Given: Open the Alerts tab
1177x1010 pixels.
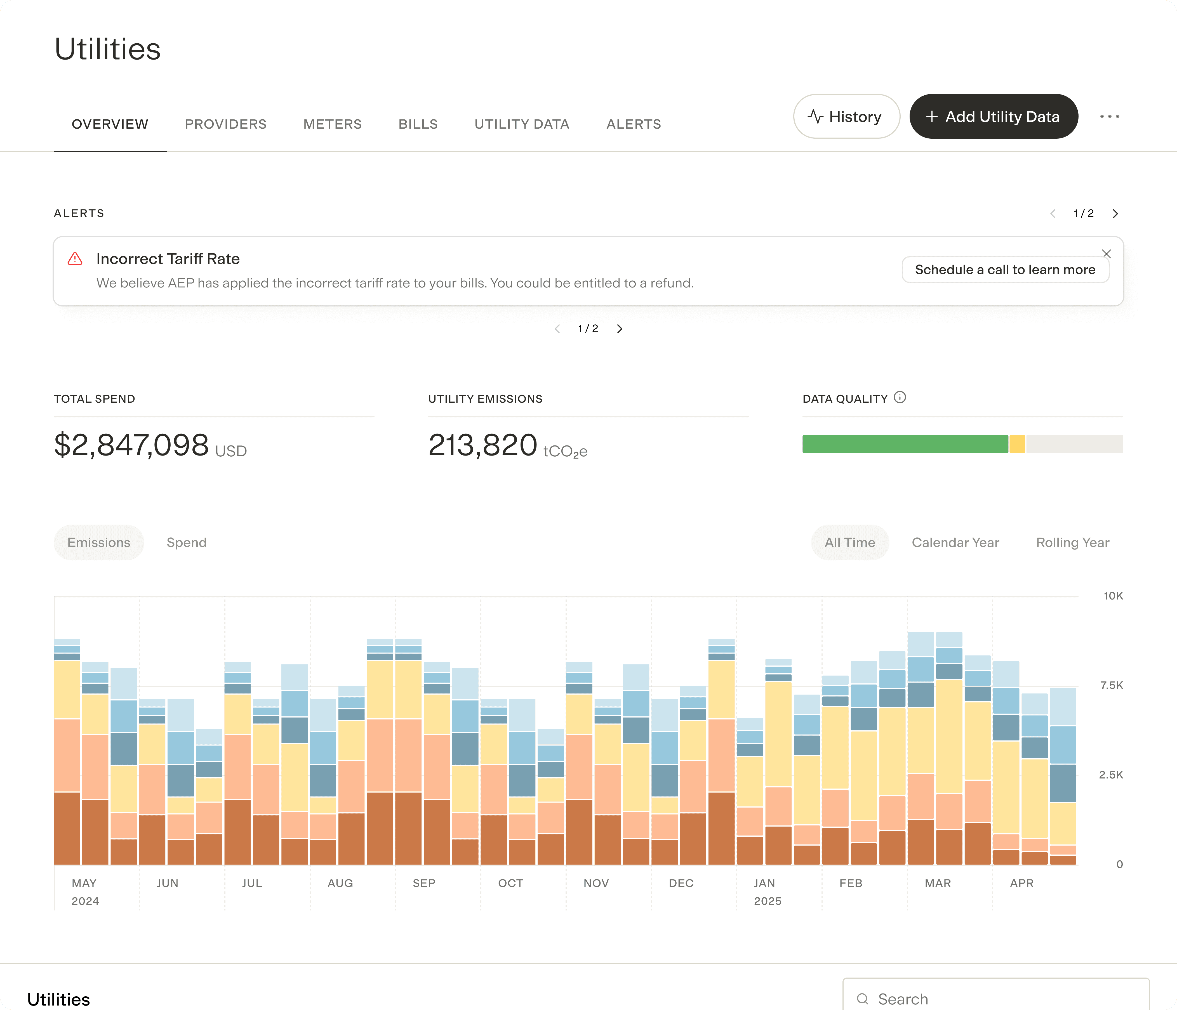Looking at the screenshot, I should click(x=633, y=124).
